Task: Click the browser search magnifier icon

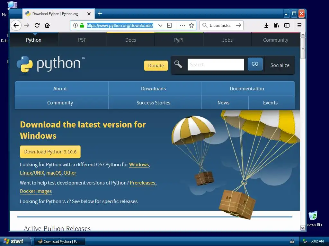Action: click(205, 25)
